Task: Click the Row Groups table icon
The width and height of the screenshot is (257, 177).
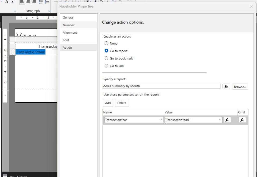Action: pyautogui.click(x=5, y=175)
